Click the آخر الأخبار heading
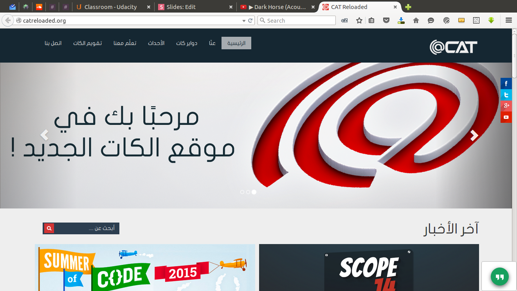 (451, 229)
